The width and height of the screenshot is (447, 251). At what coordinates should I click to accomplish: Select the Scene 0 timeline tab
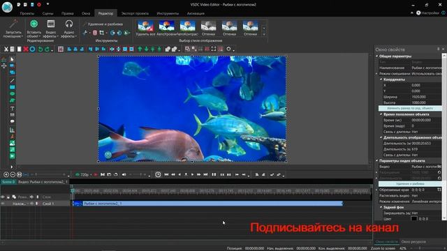point(8,181)
